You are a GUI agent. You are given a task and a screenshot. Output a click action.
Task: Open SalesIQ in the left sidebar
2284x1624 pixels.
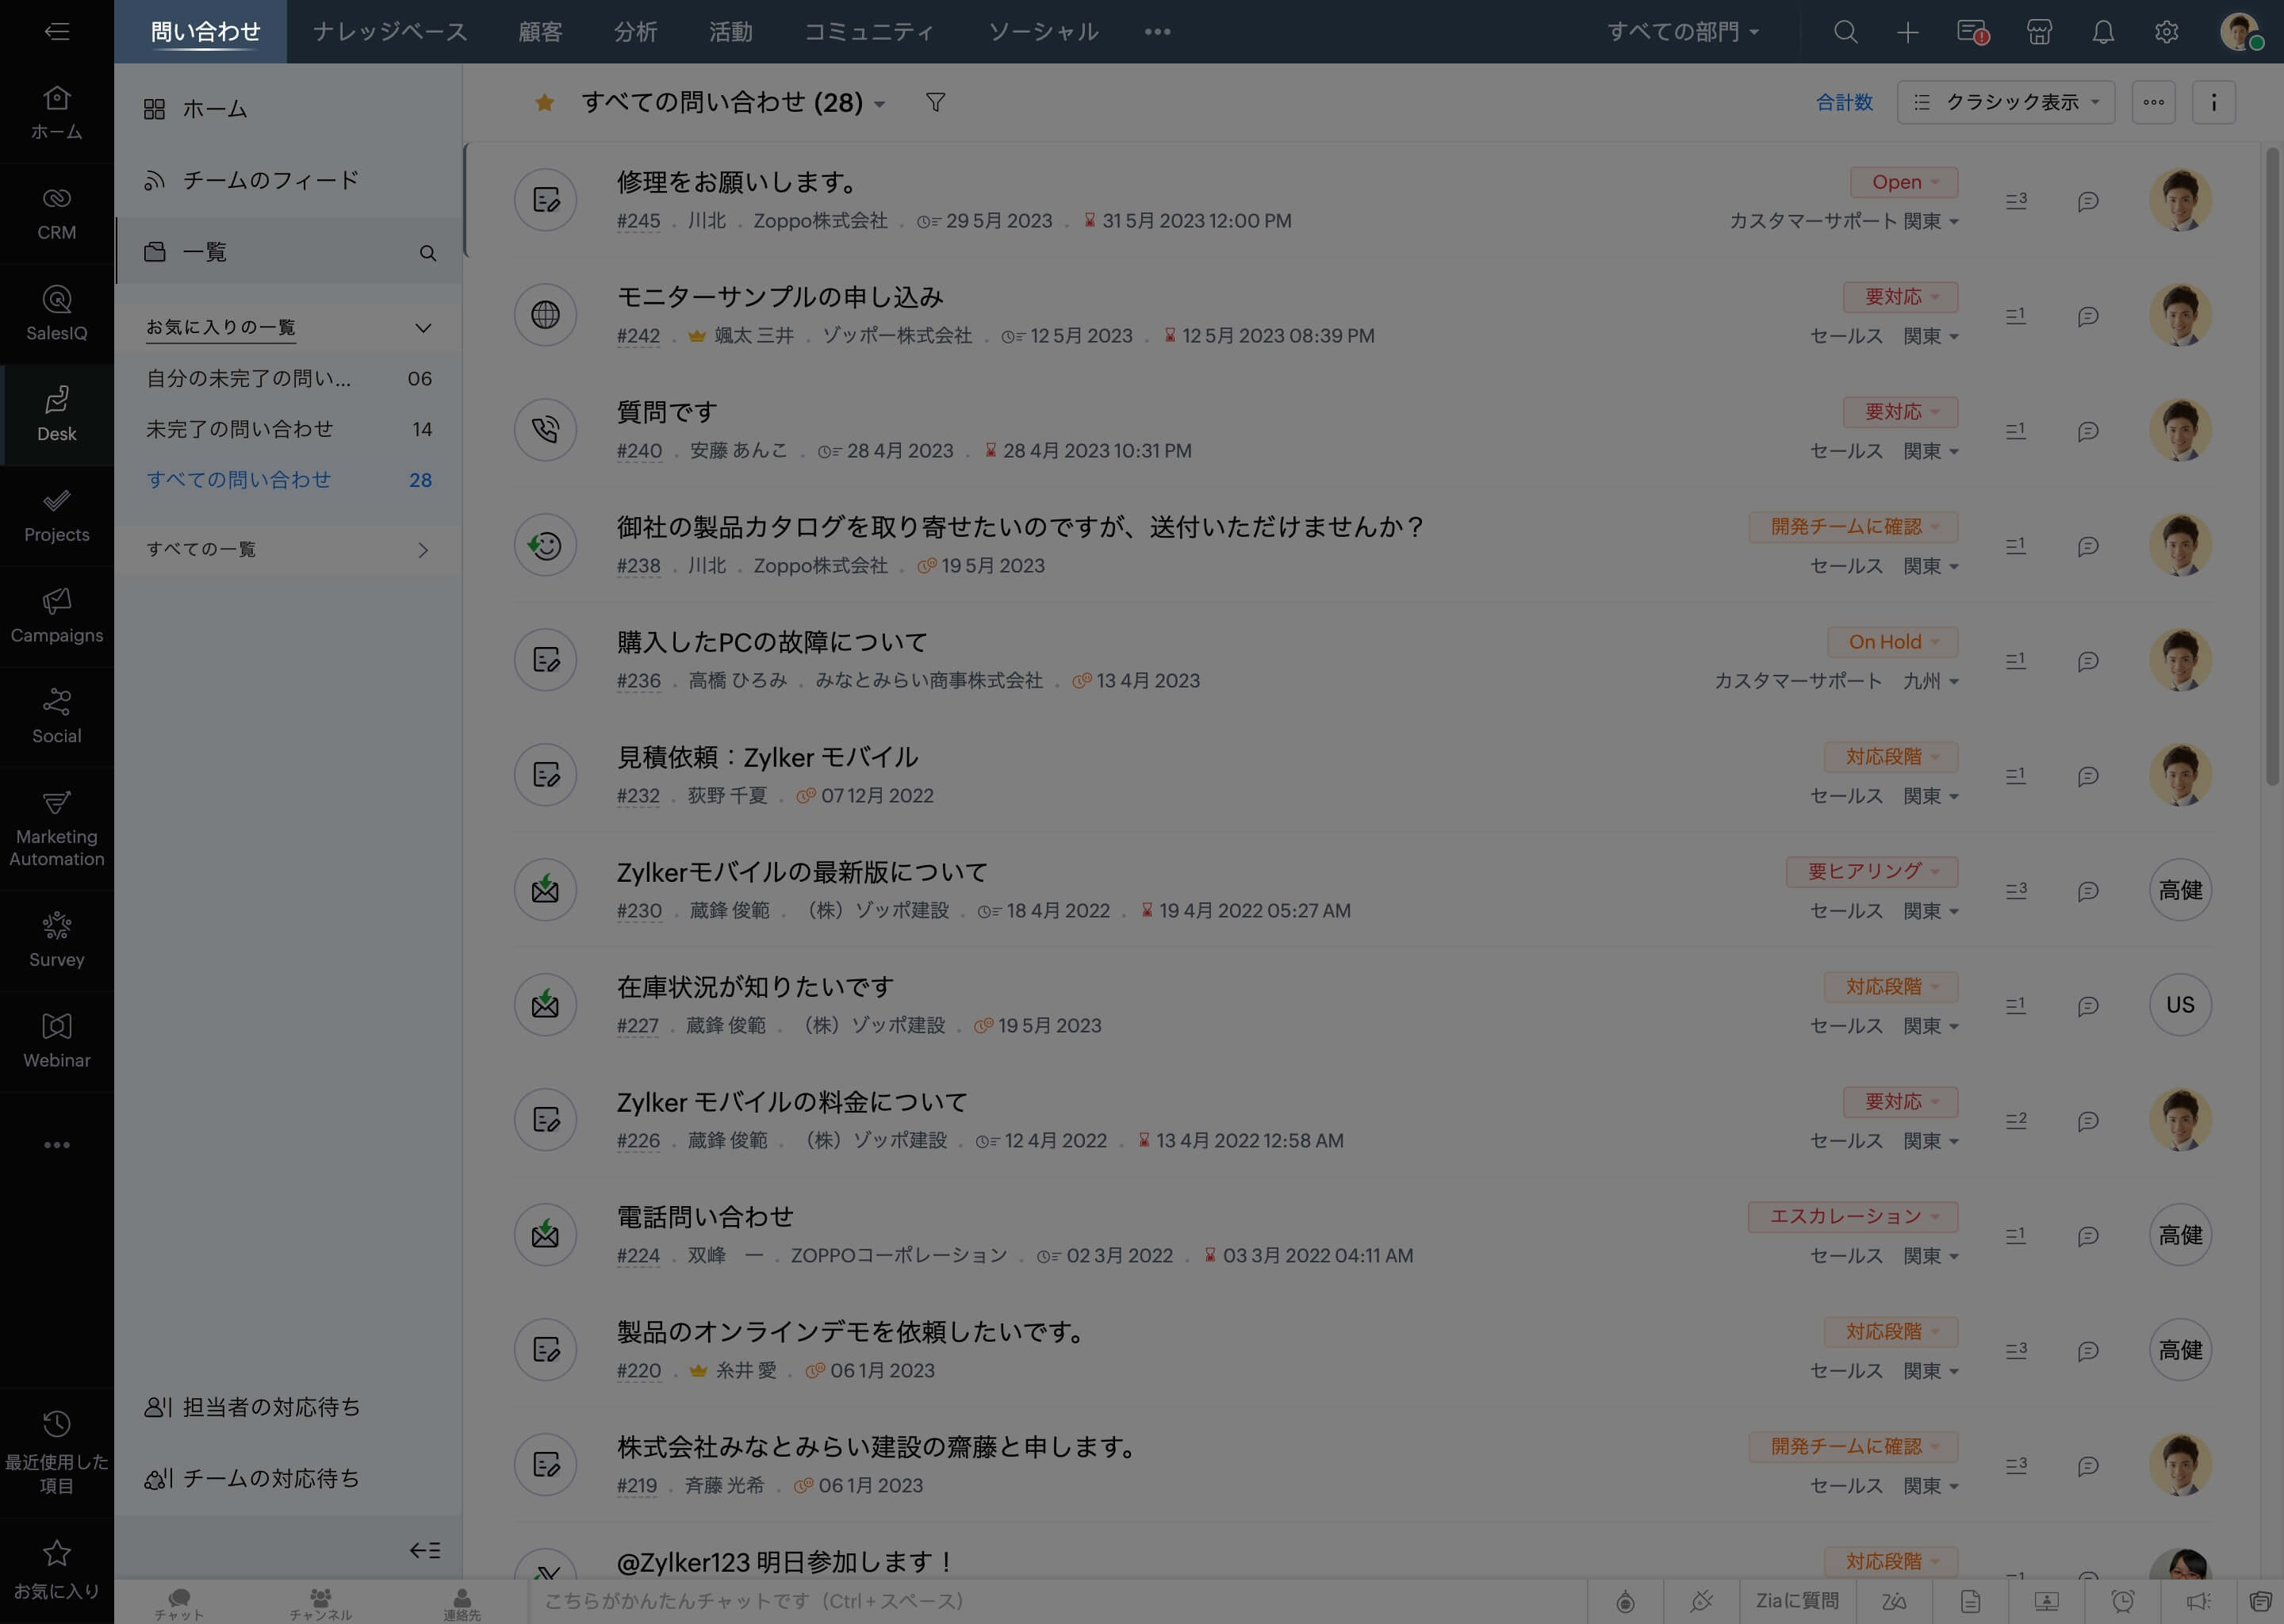[57, 313]
